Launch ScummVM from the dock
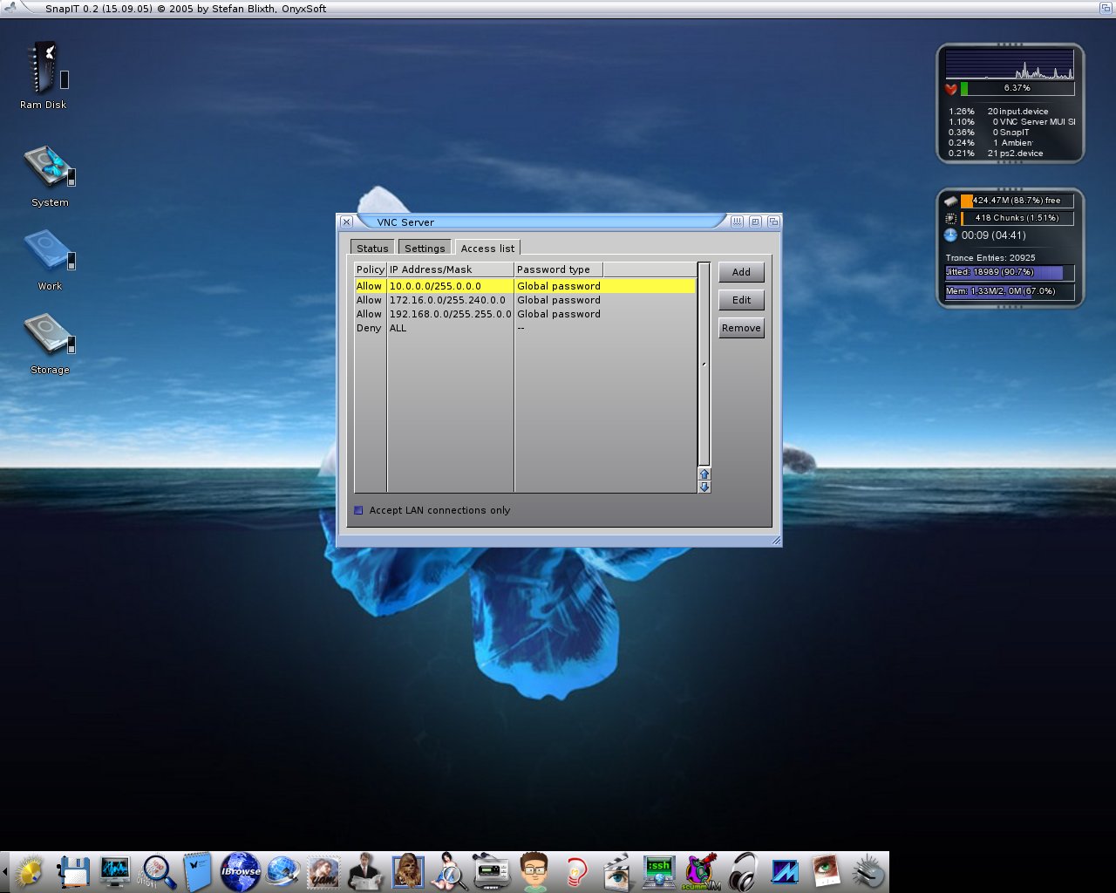The width and height of the screenshot is (1116, 893). 701,871
